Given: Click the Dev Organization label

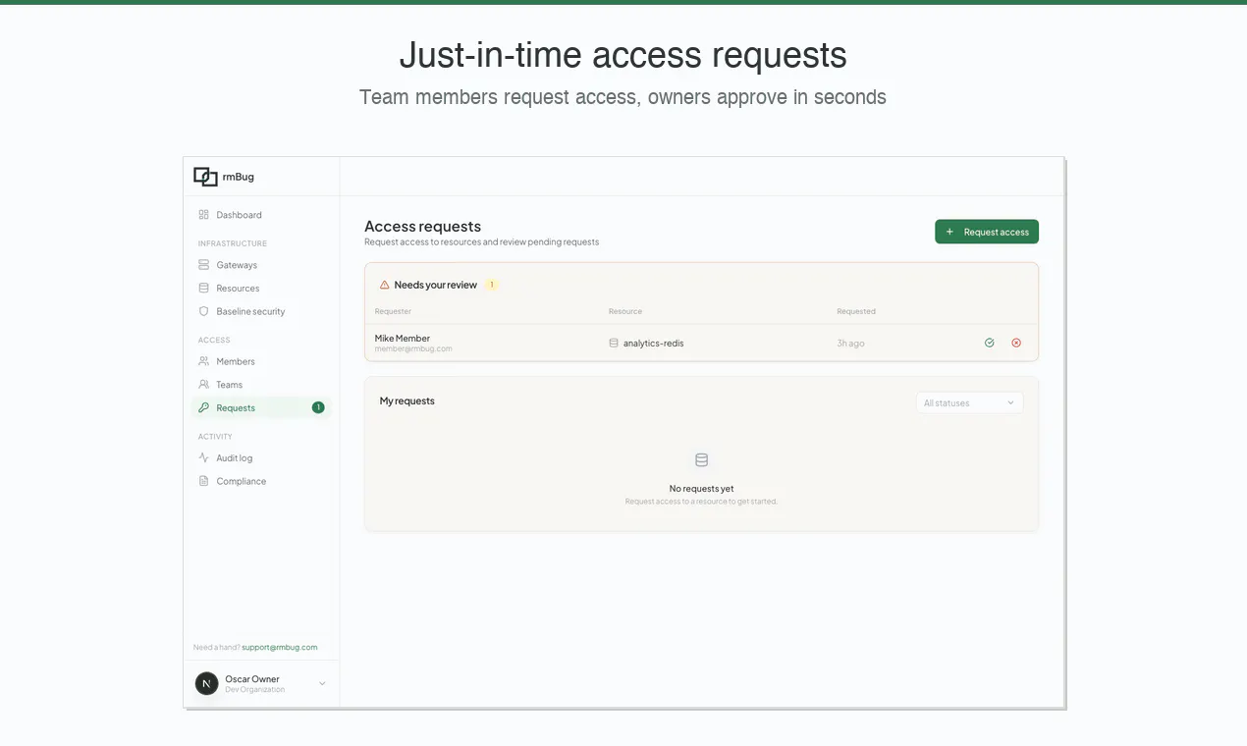Looking at the screenshot, I should (x=255, y=689).
